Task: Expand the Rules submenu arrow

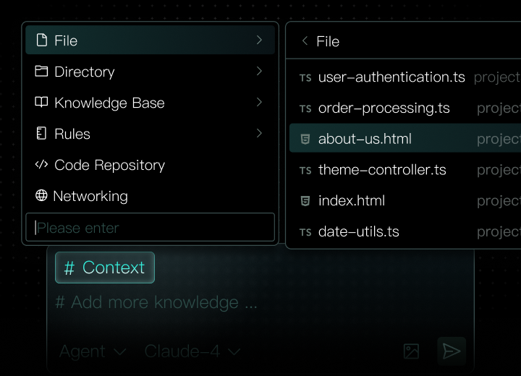Action: click(259, 134)
